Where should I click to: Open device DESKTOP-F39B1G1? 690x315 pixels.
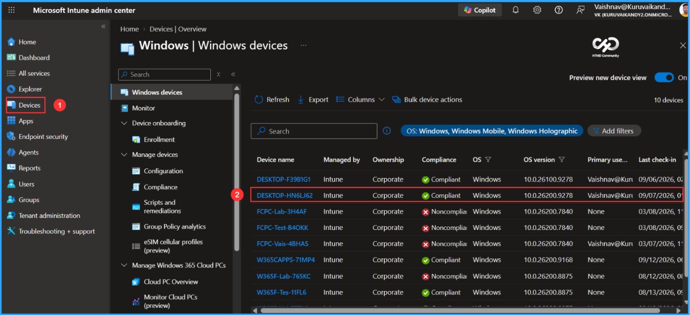[284, 179]
